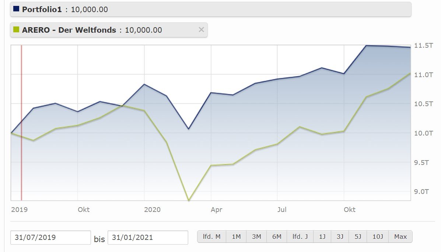This screenshot has height=252, width=441.
Task: Choose the 3J time period
Action: pos(340,237)
